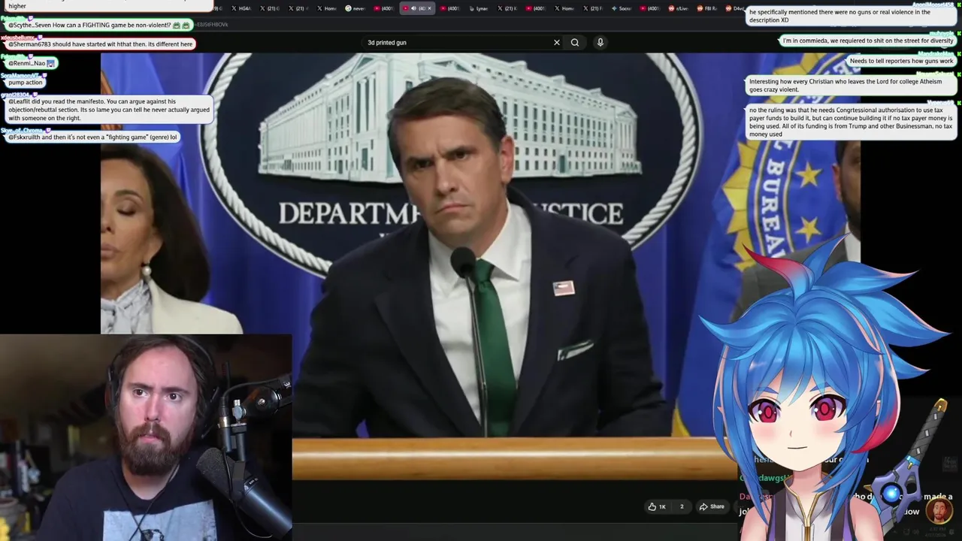Click the round bearded profile avatar
The height and width of the screenshot is (541, 962).
tap(939, 511)
